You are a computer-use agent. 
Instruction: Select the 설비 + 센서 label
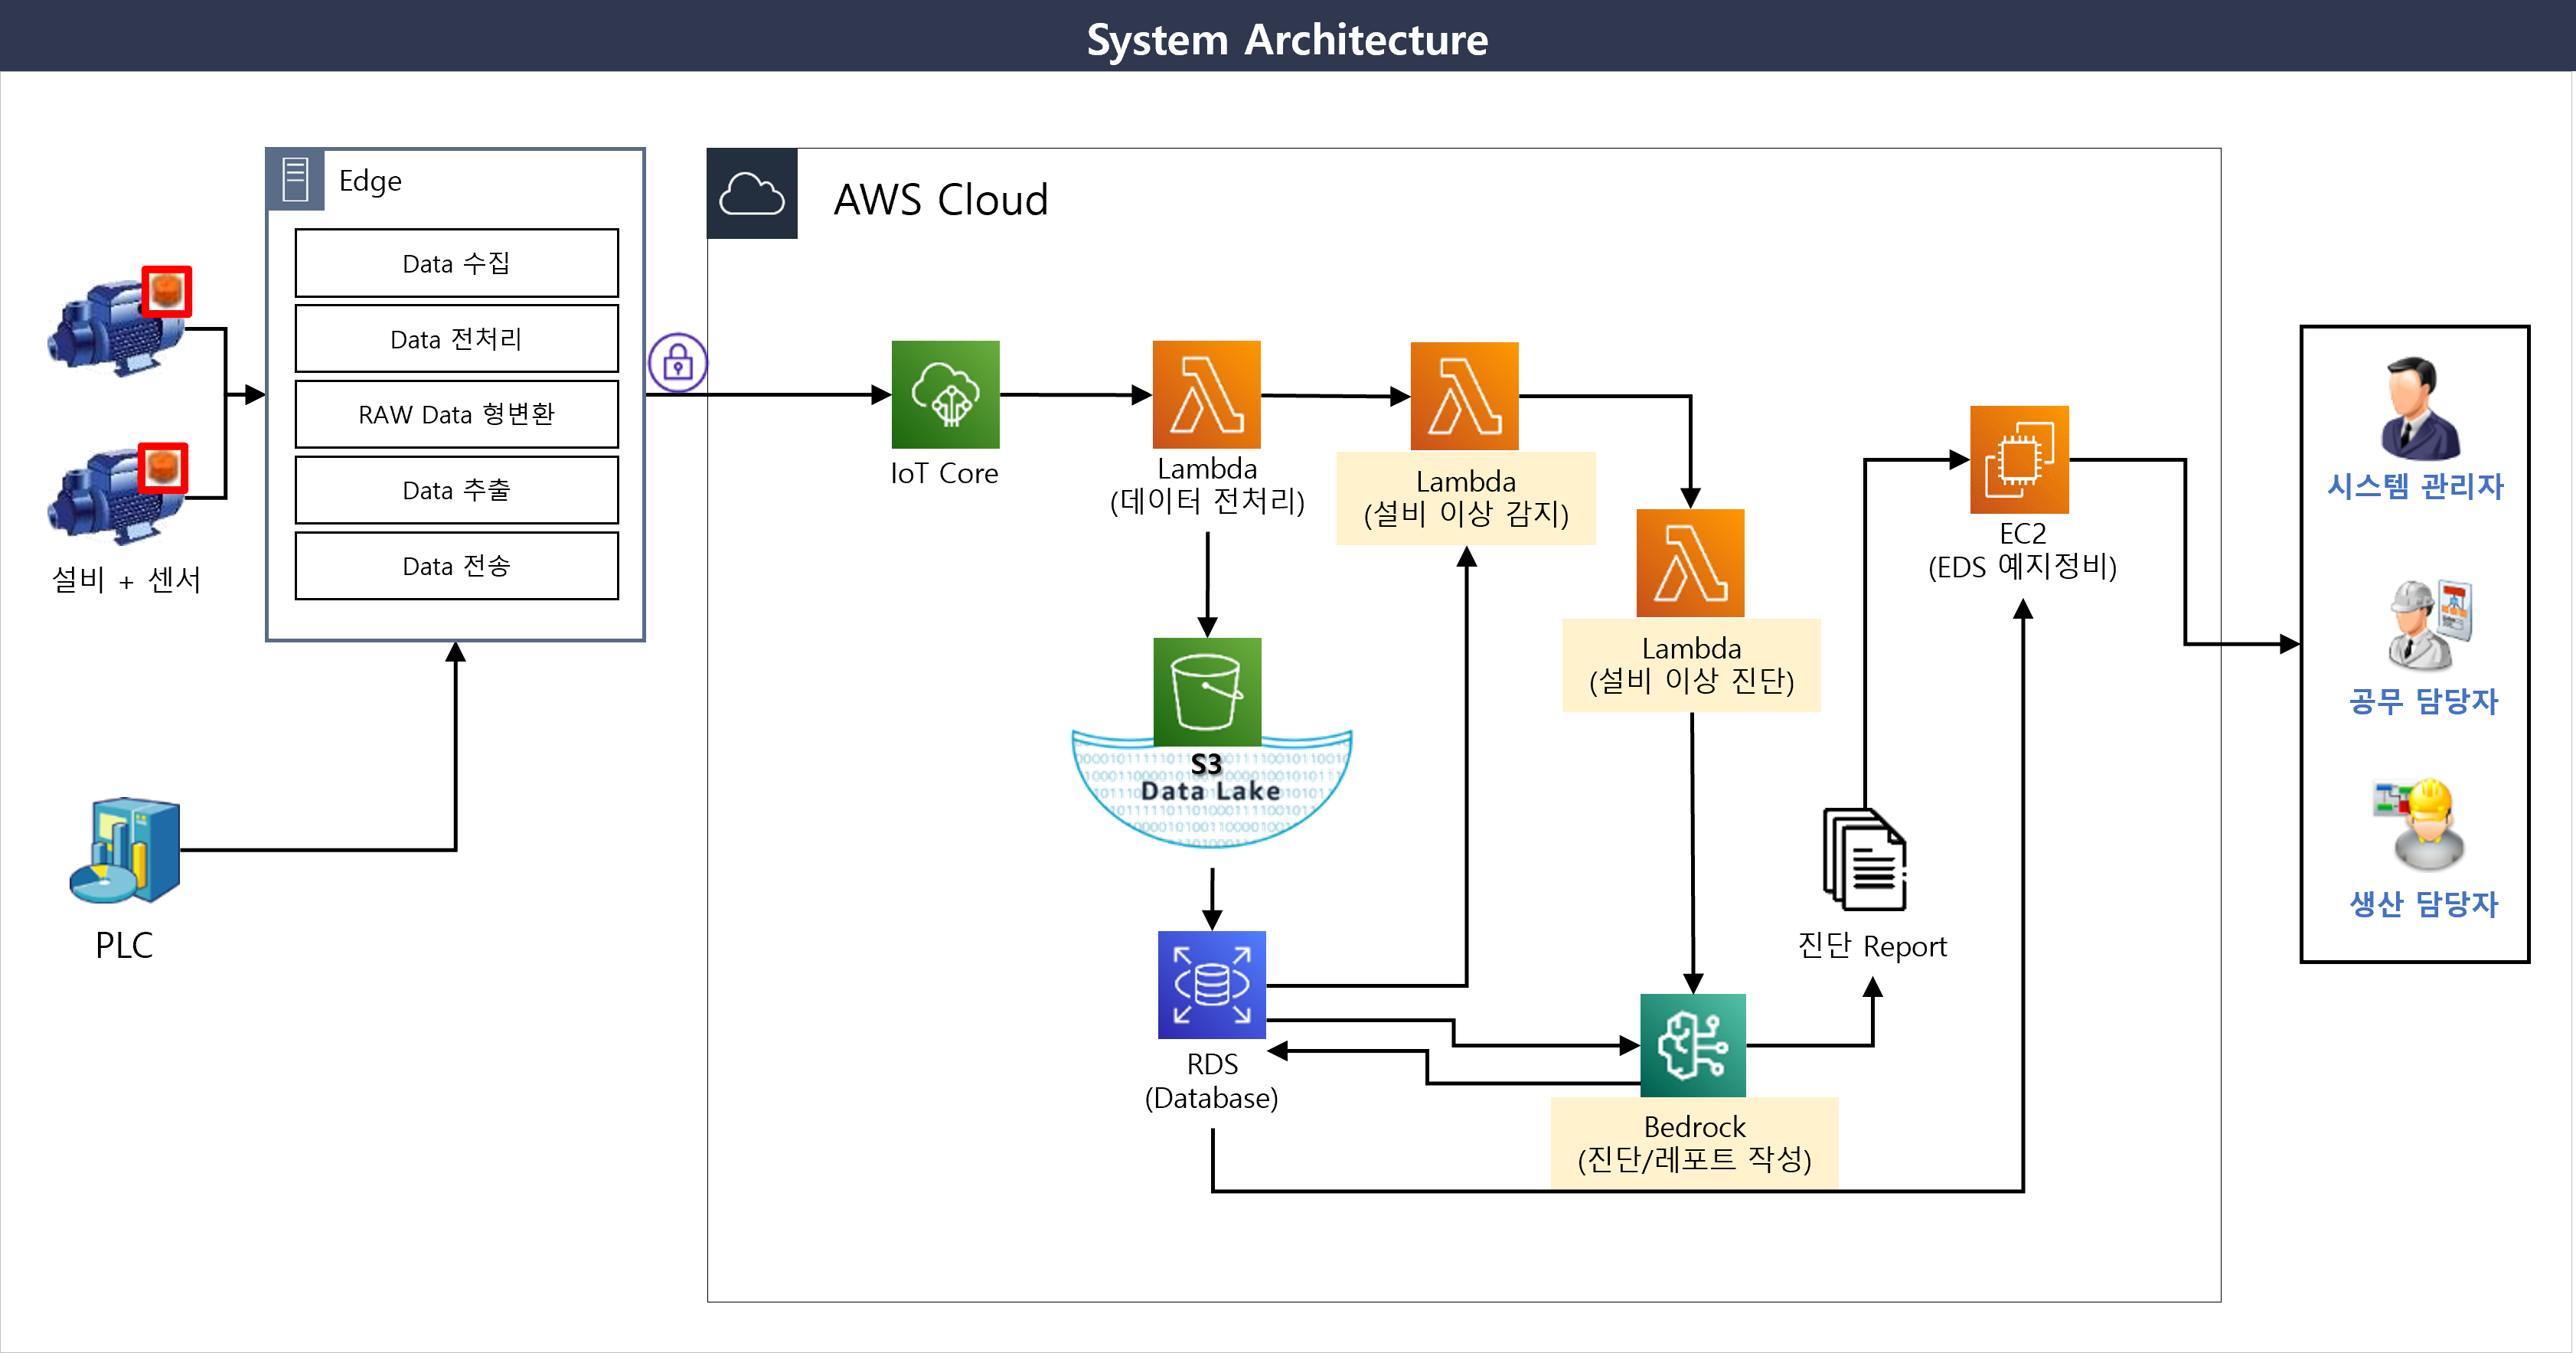[x=126, y=580]
